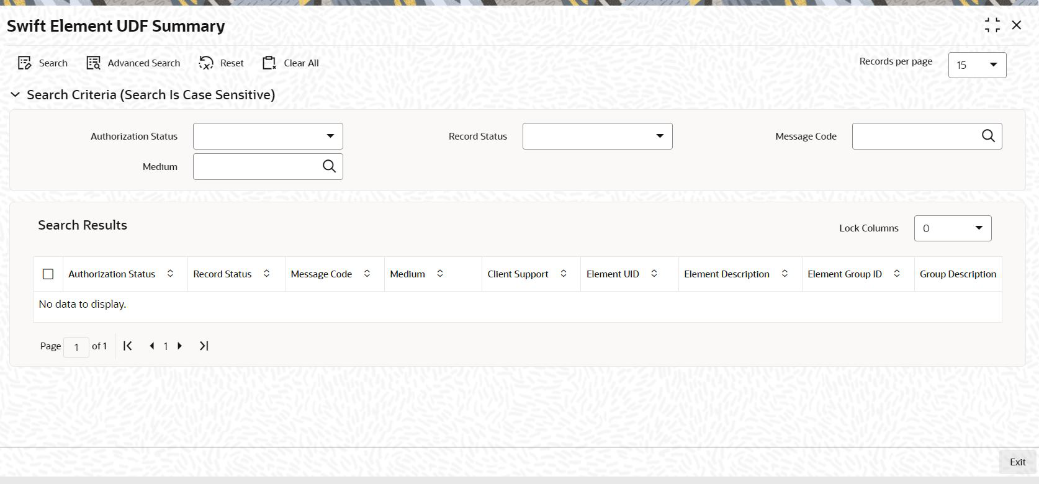The width and height of the screenshot is (1039, 484).
Task: Sort by Client Support column
Action: [x=564, y=274]
